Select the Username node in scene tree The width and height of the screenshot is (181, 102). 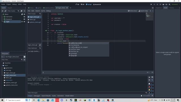click(9, 17)
